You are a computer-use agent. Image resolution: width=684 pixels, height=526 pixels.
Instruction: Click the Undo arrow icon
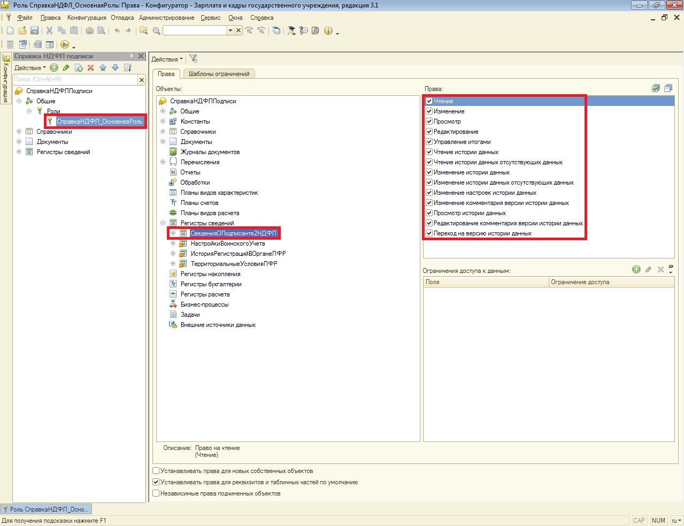coord(117,31)
